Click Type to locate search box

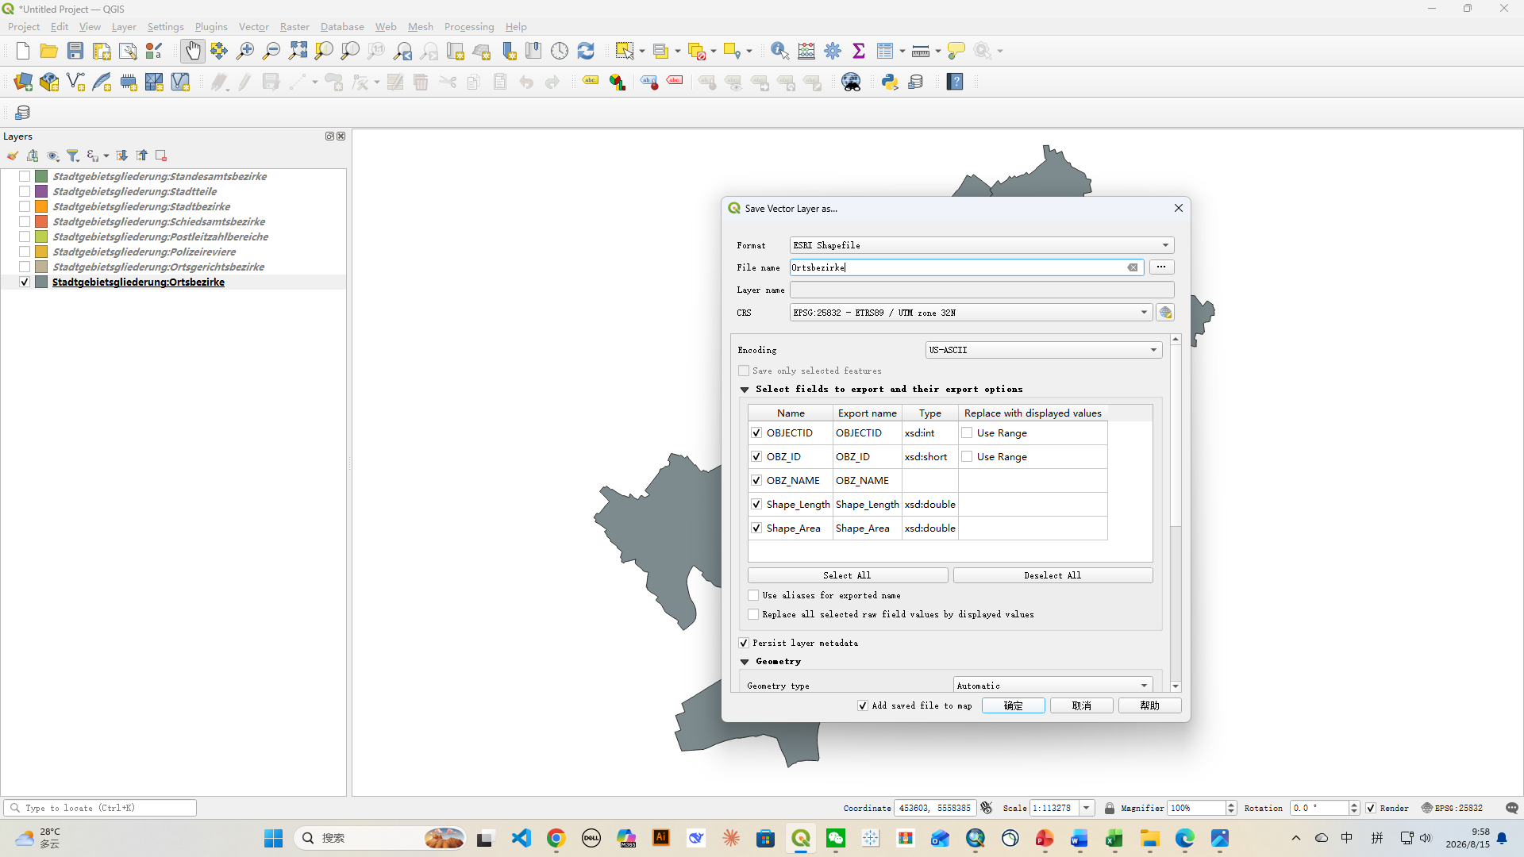point(100,808)
